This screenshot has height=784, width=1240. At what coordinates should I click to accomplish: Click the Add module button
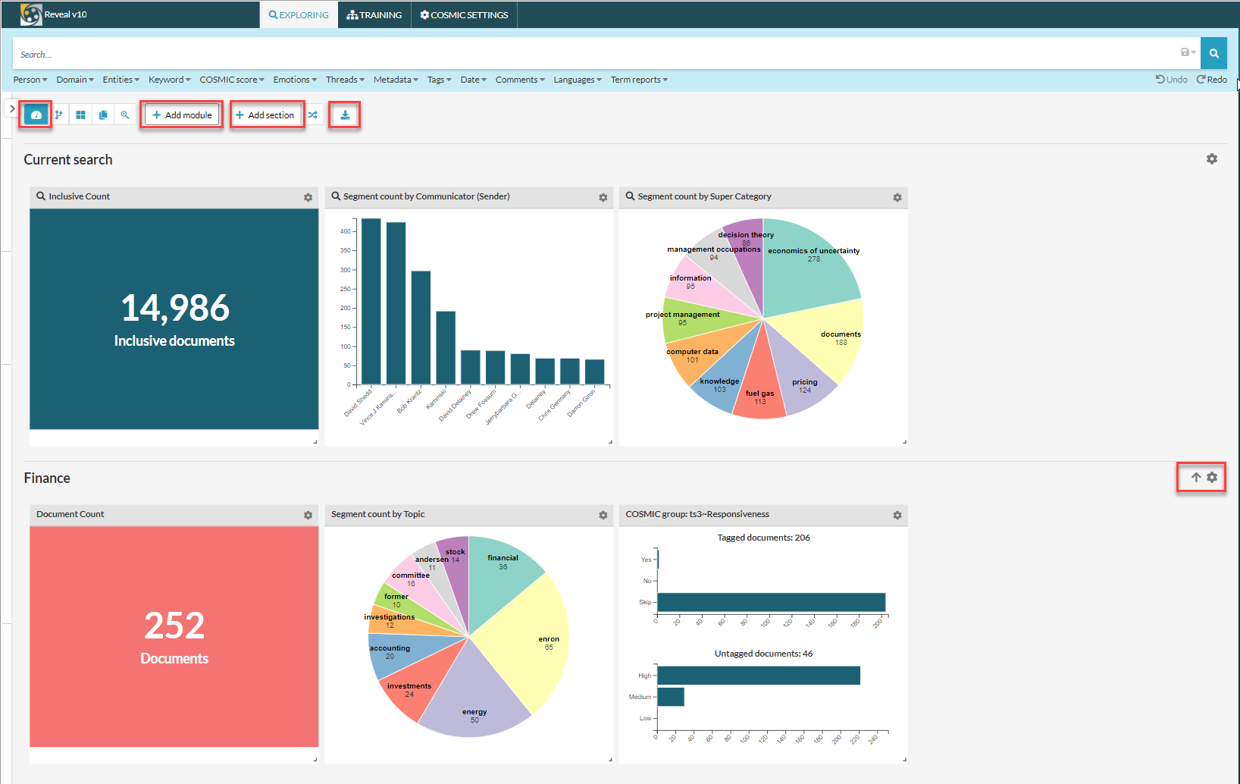pyautogui.click(x=182, y=115)
